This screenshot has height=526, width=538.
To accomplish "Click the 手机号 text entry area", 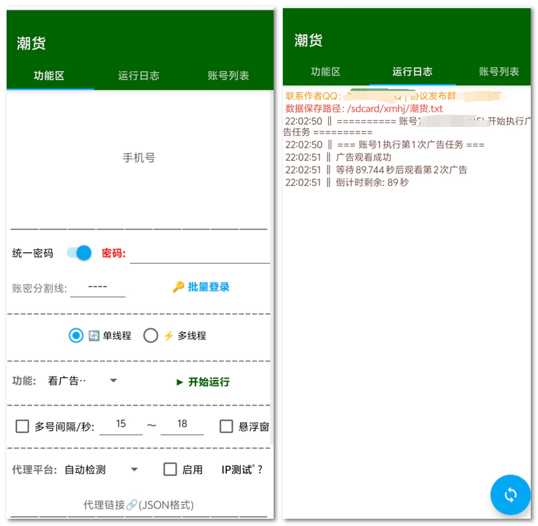I will 139,158.
